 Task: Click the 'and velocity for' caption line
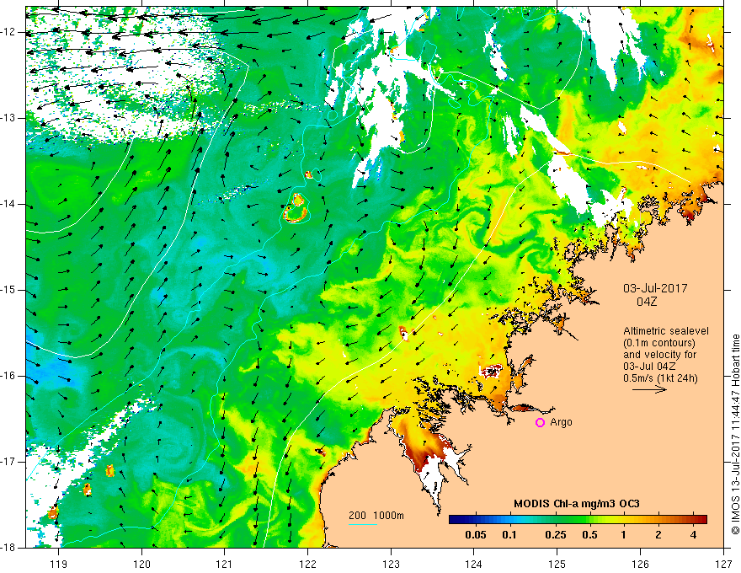pyautogui.click(x=659, y=355)
